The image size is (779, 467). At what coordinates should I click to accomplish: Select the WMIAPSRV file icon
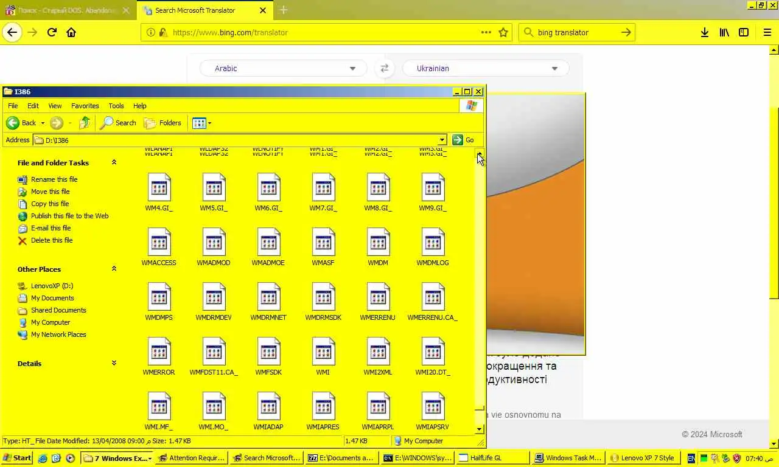pyautogui.click(x=433, y=406)
